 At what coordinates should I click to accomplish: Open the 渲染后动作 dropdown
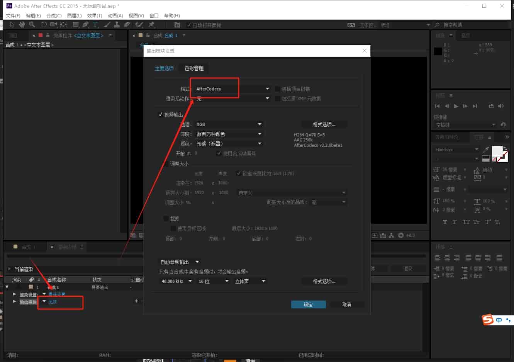(232, 98)
